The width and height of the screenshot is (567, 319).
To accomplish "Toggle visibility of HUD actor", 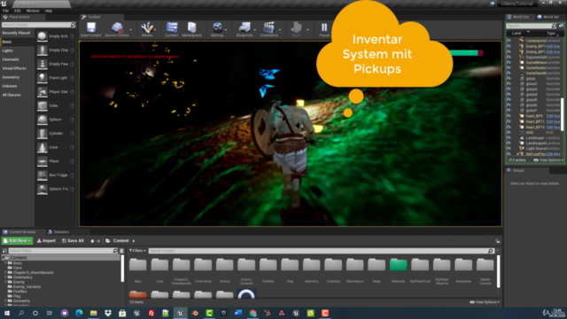I will (509, 132).
